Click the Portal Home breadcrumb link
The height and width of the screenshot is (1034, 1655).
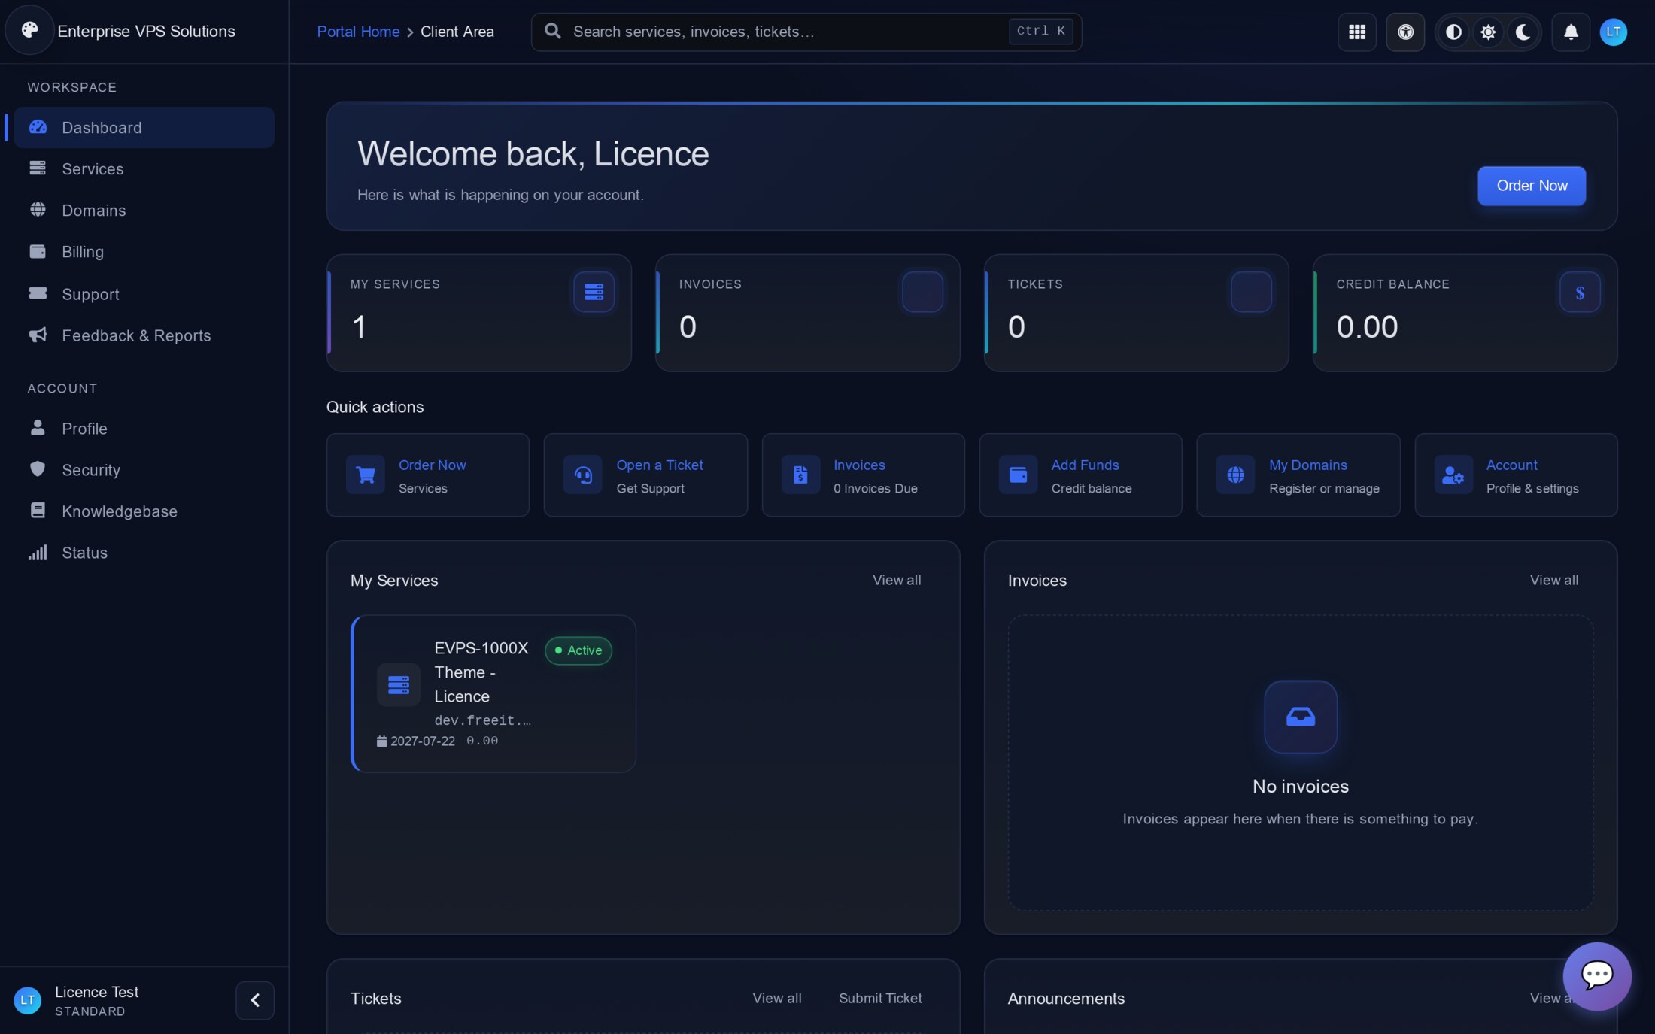(358, 32)
